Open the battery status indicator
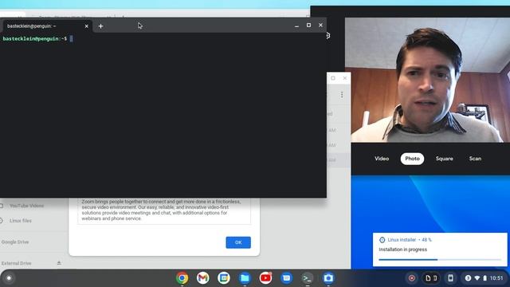This screenshot has height=287, width=510. click(484, 278)
